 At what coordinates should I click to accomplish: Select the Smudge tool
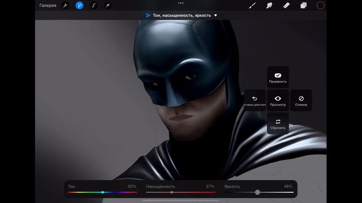pyautogui.click(x=269, y=5)
